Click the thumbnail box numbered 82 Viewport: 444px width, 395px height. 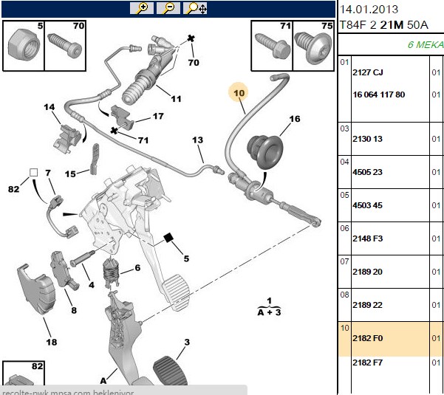(x=24, y=373)
